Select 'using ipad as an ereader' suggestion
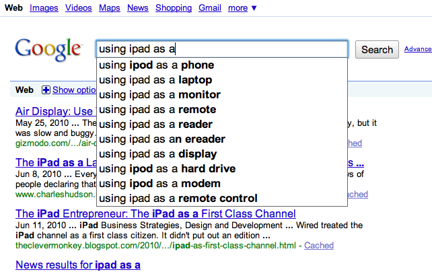The height and width of the screenshot is (274, 432). 222,139
